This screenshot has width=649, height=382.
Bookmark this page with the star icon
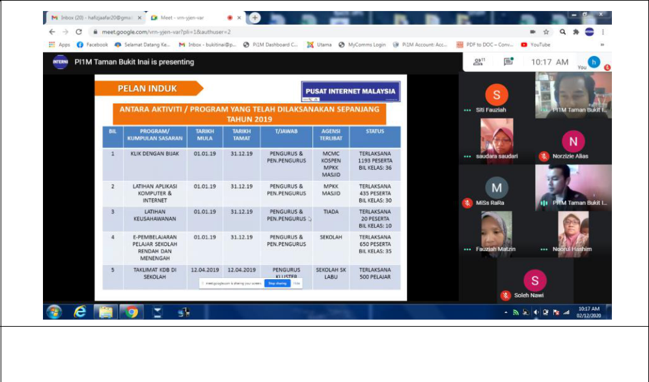pos(546,31)
